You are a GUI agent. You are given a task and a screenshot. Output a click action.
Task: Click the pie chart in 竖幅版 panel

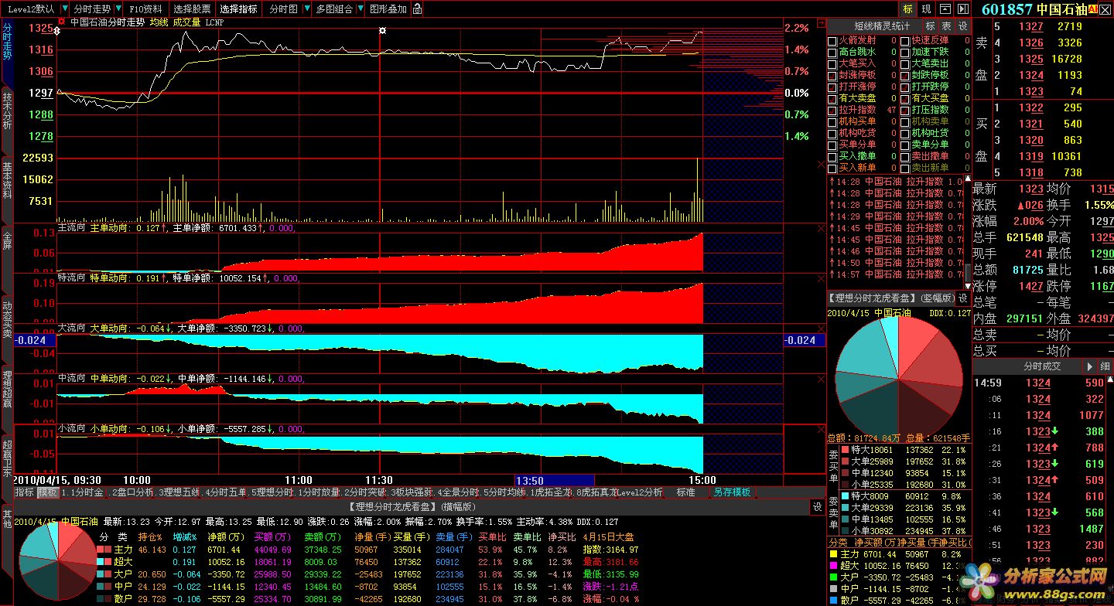click(x=897, y=379)
